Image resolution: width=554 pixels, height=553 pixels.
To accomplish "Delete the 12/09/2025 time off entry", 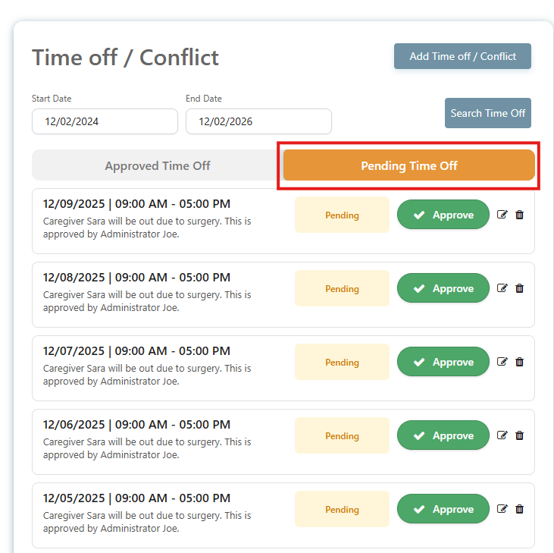I will [519, 215].
